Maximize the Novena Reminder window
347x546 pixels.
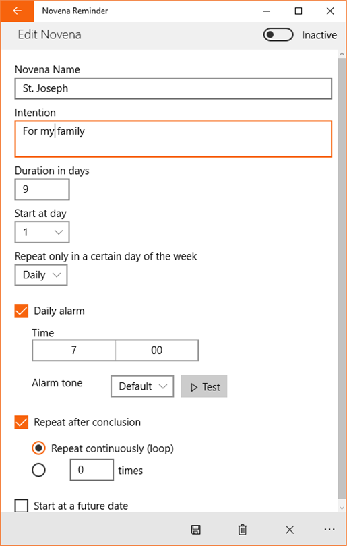(x=298, y=11)
